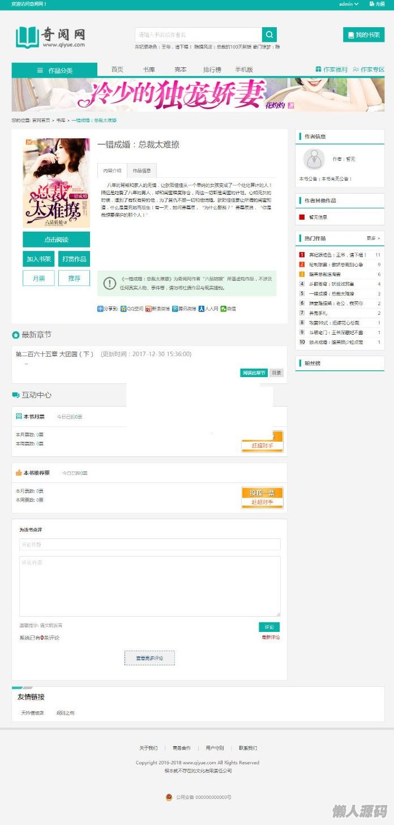Image resolution: width=394 pixels, height=825 pixels.
Task: Open friend link 天吟赋俠店
Action: [x=32, y=713]
